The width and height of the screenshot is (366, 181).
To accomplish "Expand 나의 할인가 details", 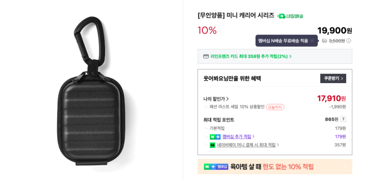I will pyautogui.click(x=216, y=99).
